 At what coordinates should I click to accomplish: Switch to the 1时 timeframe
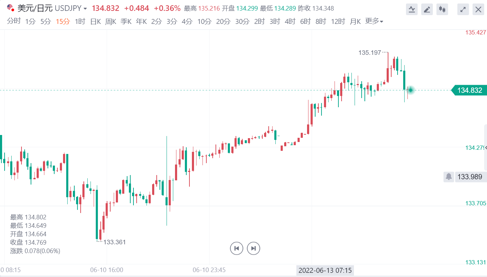click(80, 21)
